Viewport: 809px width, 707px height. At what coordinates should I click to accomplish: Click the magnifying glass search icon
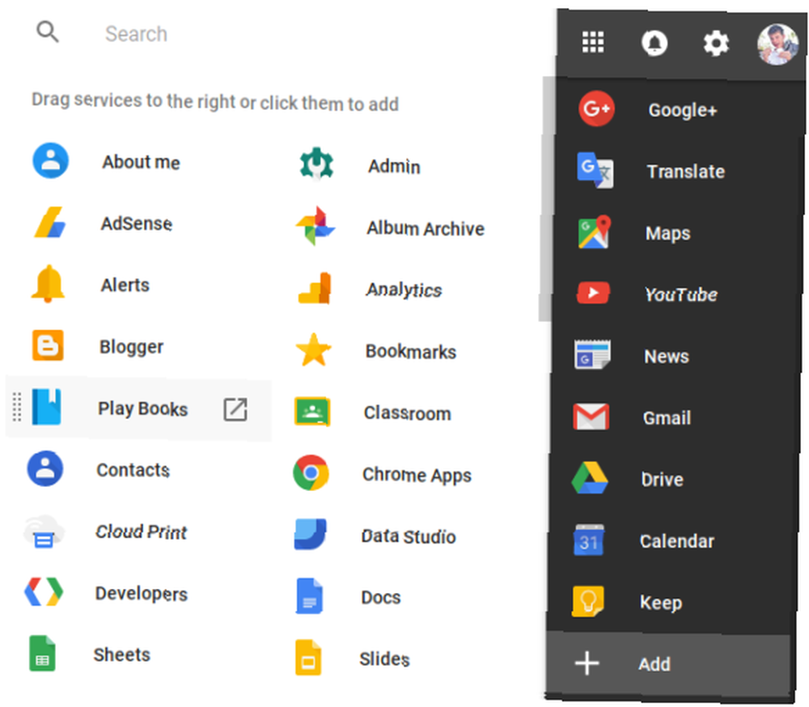pyautogui.click(x=48, y=32)
